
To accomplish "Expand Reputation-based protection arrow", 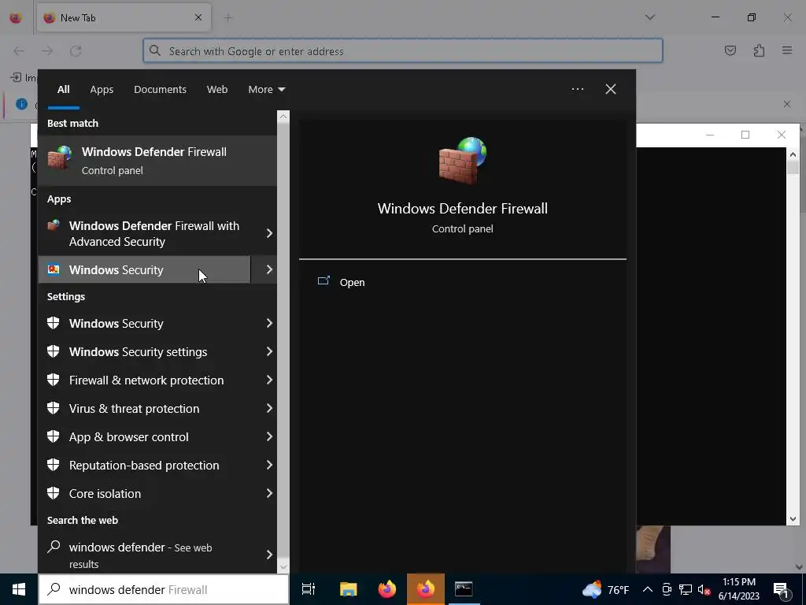I will 269,465.
